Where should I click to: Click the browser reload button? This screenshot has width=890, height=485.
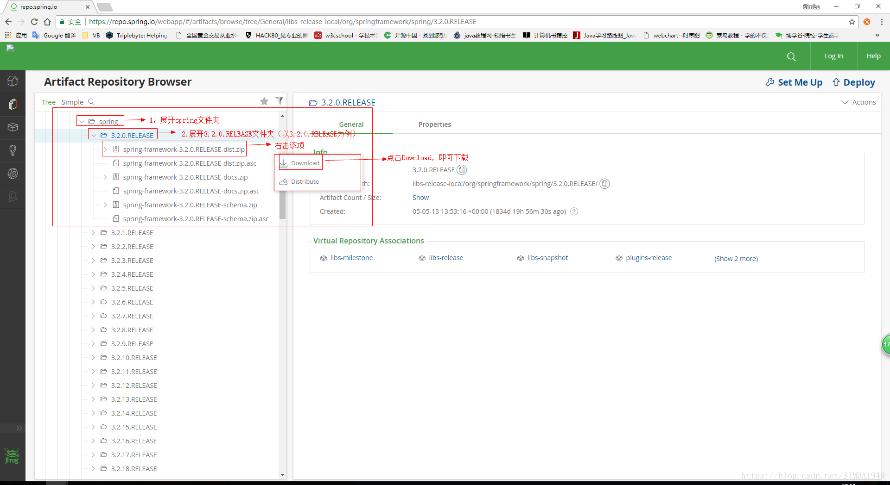[x=34, y=22]
